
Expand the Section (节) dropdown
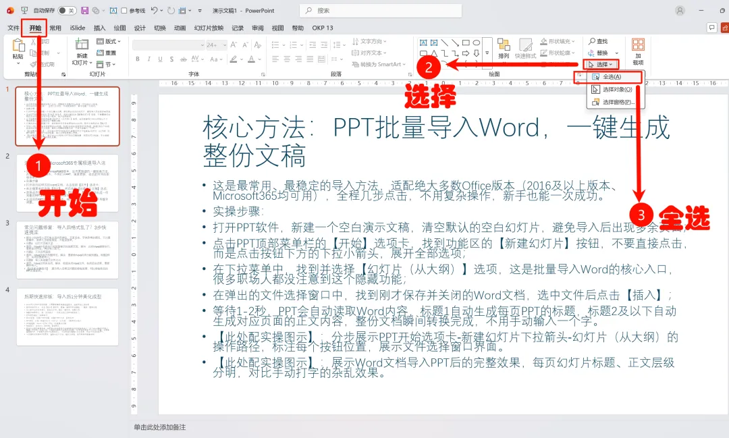pyautogui.click(x=107, y=65)
